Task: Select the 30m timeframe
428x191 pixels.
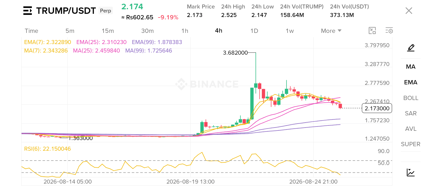Action: (x=147, y=31)
